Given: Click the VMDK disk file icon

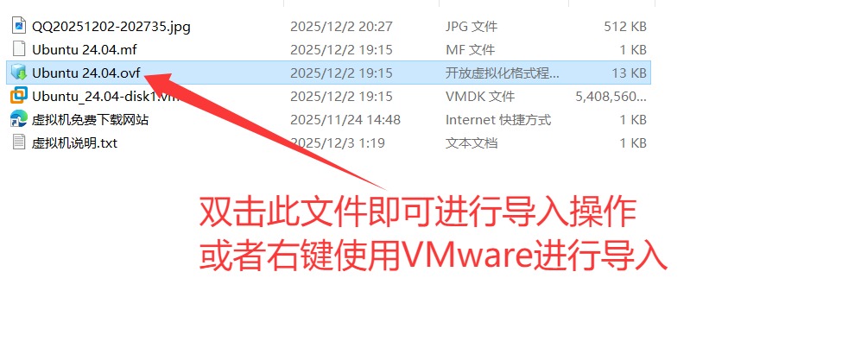Looking at the screenshot, I should coord(19,96).
